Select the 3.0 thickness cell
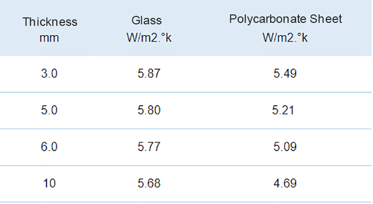Screen dimensions: 373x204 click(x=49, y=73)
